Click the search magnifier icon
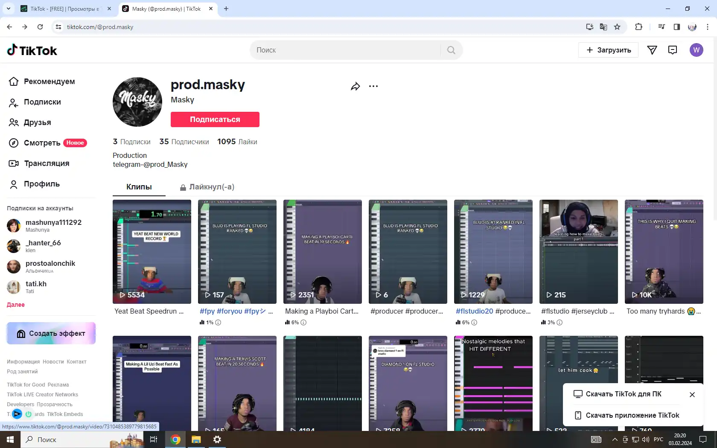717x448 pixels. [x=451, y=50]
